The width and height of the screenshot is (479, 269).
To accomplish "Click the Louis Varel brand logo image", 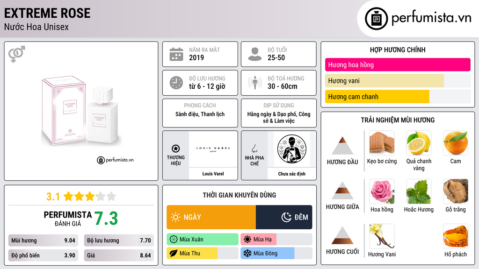I will [x=213, y=149].
